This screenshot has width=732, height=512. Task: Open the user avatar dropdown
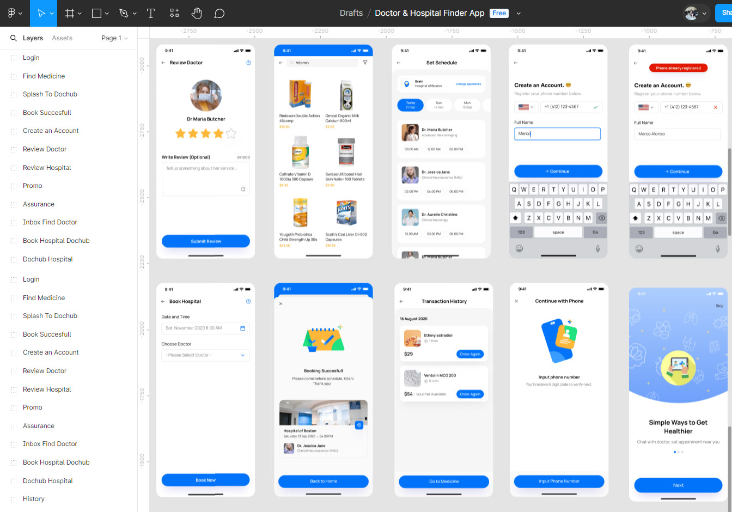tap(696, 13)
